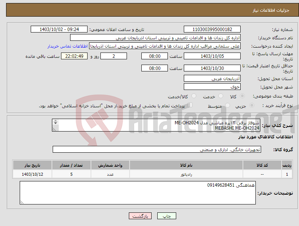This screenshot has width=299, height=226.
Task: Click the نام کالا column header
Action: pyautogui.click(x=186, y=165)
